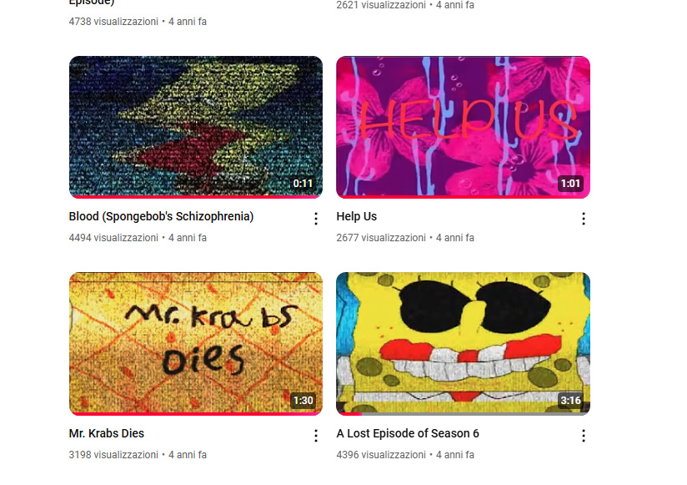This screenshot has width=687, height=485.
Task: Play the black-eyed SpongeBob face thumbnail
Action: (463, 343)
